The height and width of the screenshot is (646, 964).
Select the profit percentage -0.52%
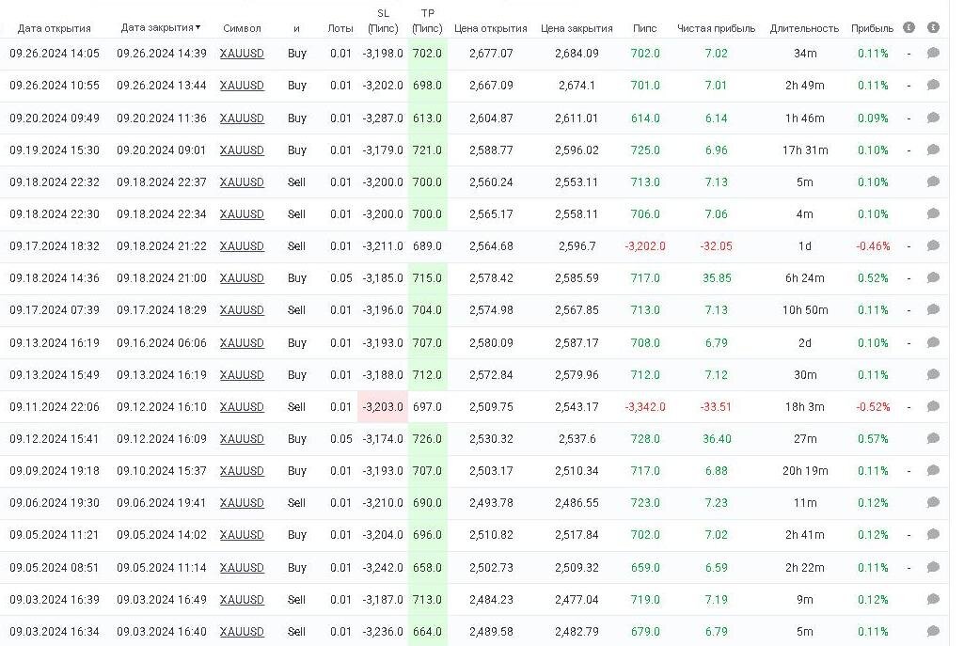click(873, 407)
